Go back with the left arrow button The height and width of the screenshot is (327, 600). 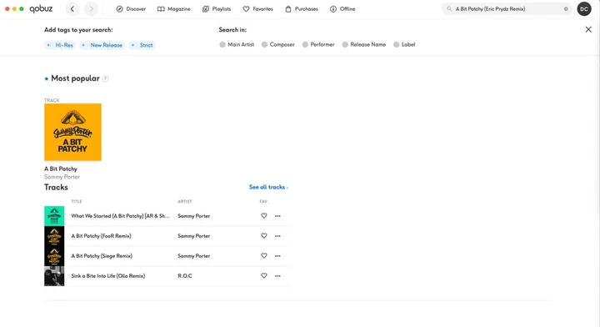[x=72, y=9]
